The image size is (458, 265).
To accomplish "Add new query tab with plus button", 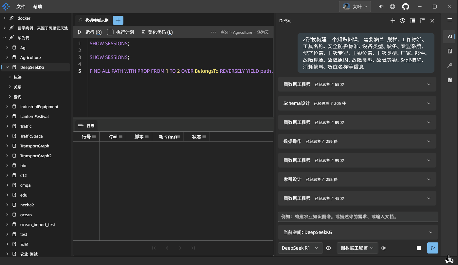I will pos(118,20).
